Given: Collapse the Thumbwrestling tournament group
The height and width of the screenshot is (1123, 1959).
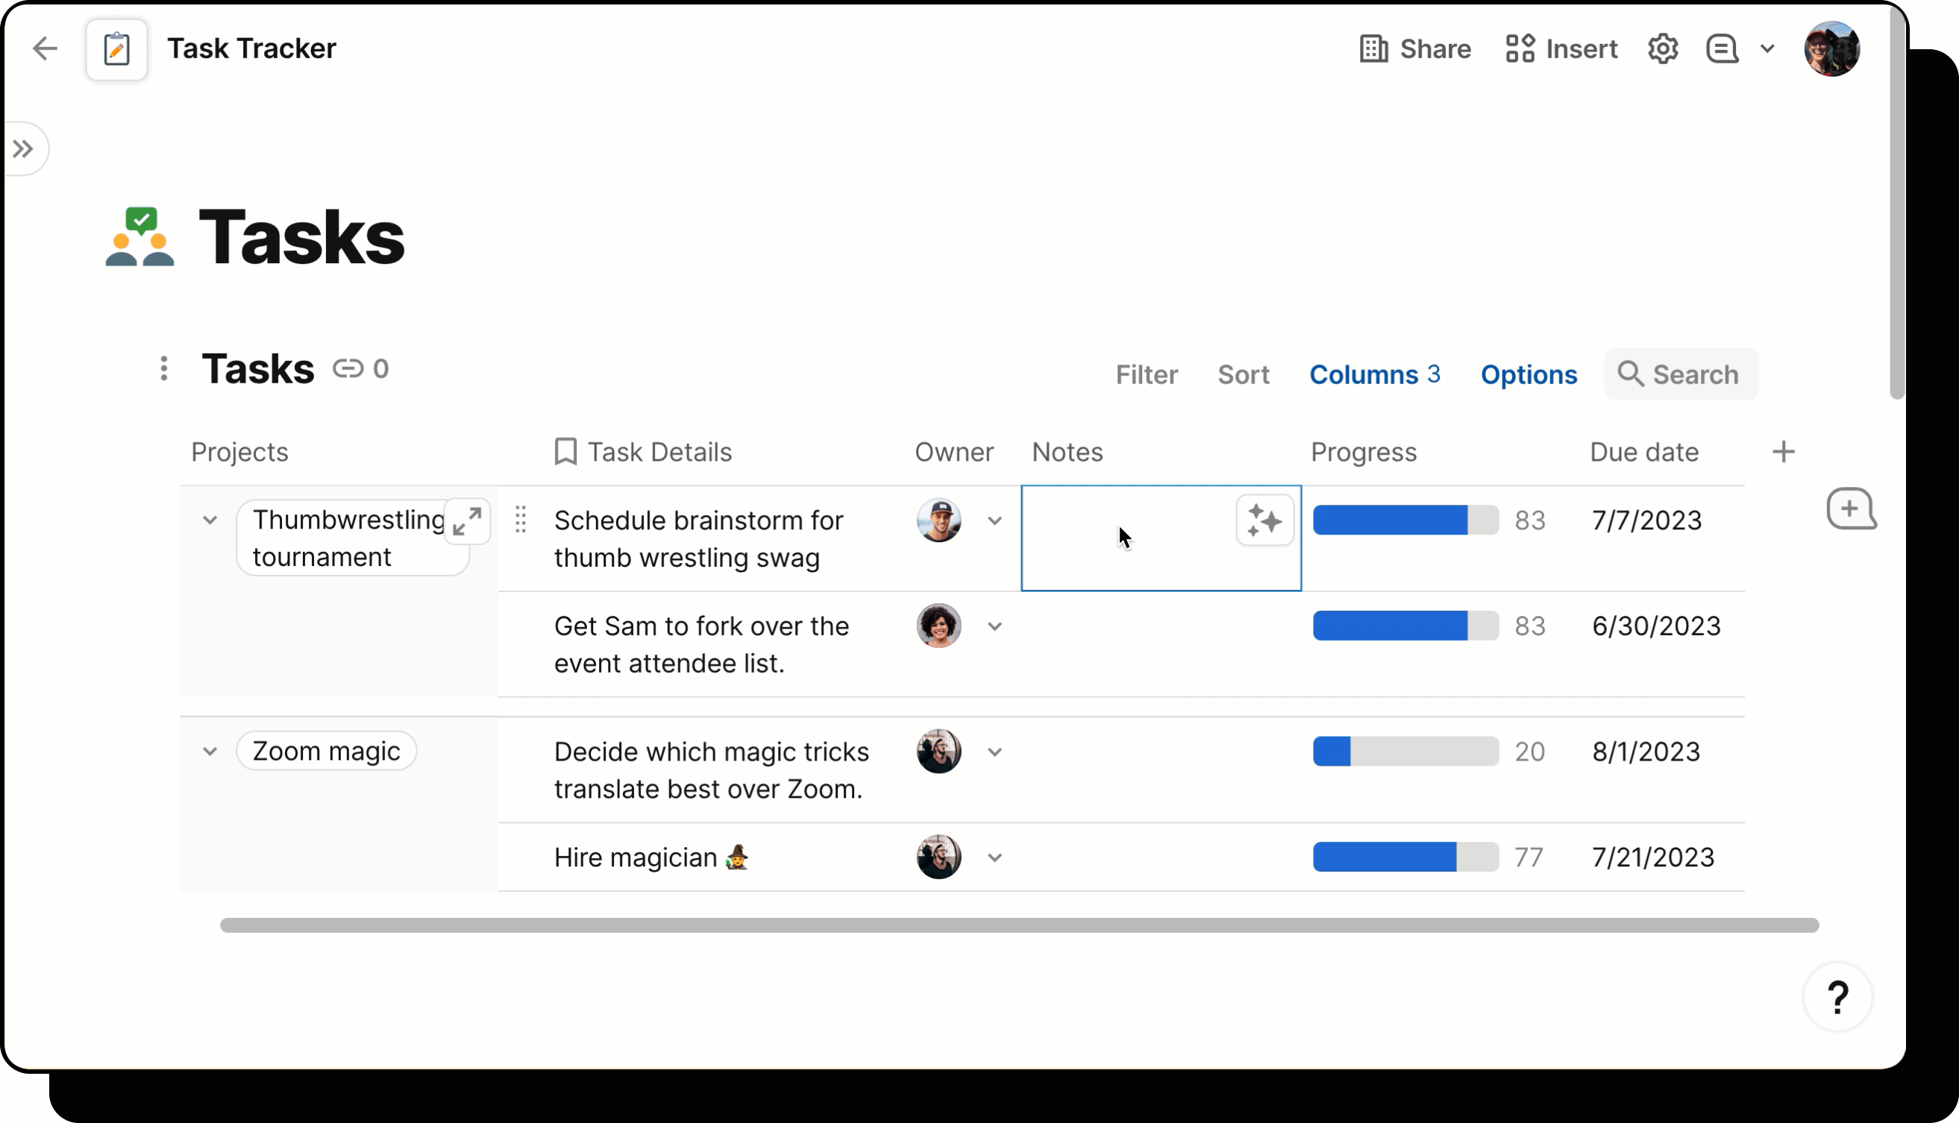Looking at the screenshot, I should (x=210, y=520).
